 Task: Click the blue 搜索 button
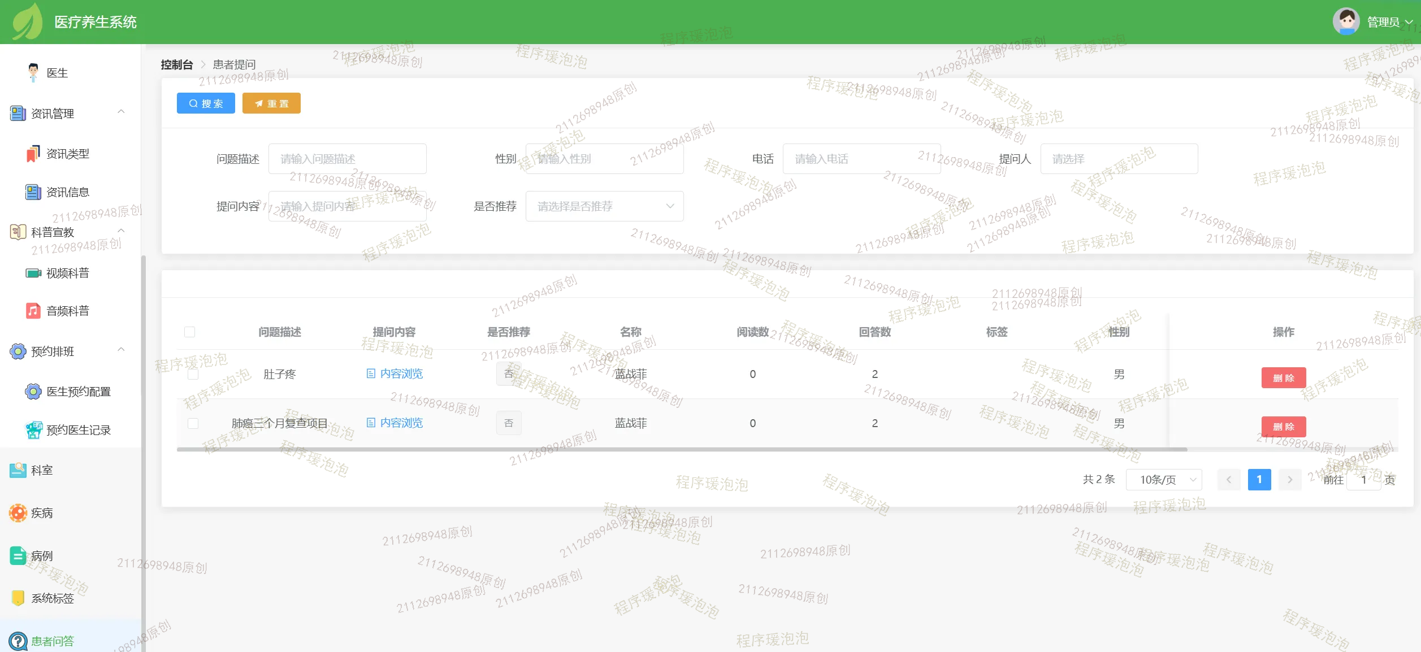[x=206, y=103]
